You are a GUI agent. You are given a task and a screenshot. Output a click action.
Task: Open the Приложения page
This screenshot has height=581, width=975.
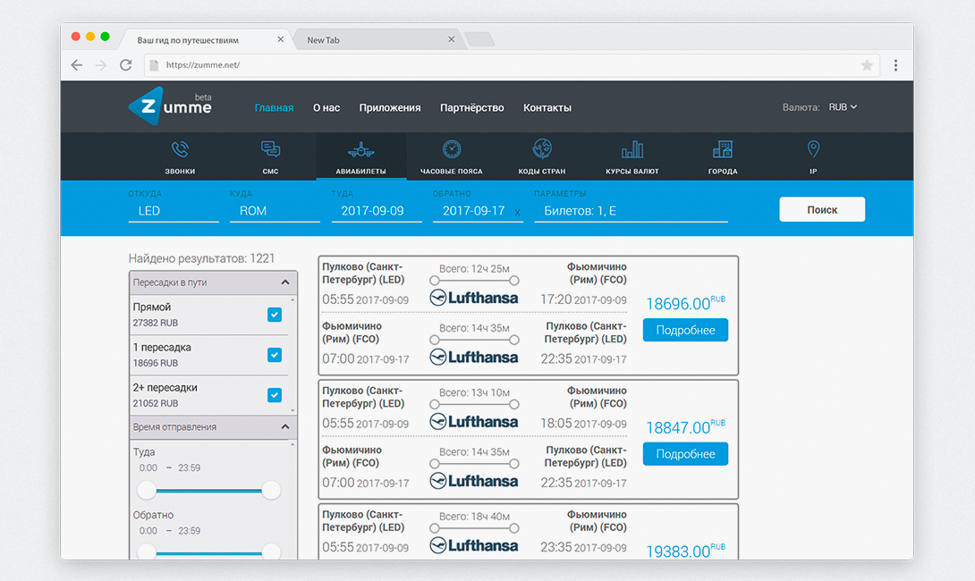(390, 107)
